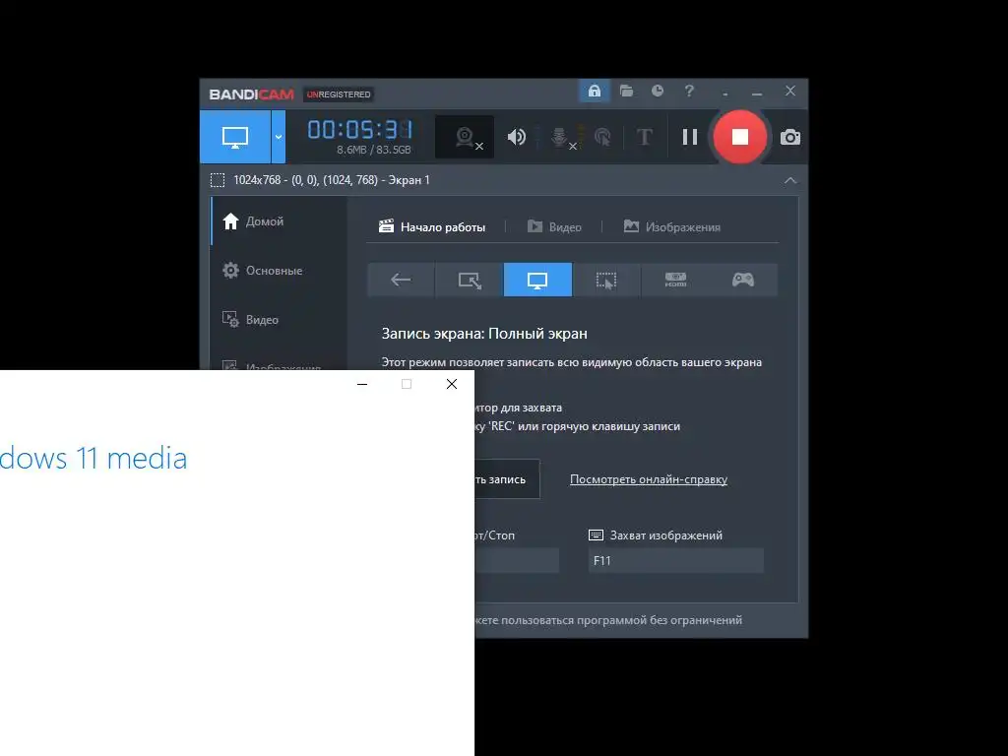Click the F11 image capture hotkey field
Image resolution: width=1008 pixels, height=756 pixels.
tap(675, 560)
